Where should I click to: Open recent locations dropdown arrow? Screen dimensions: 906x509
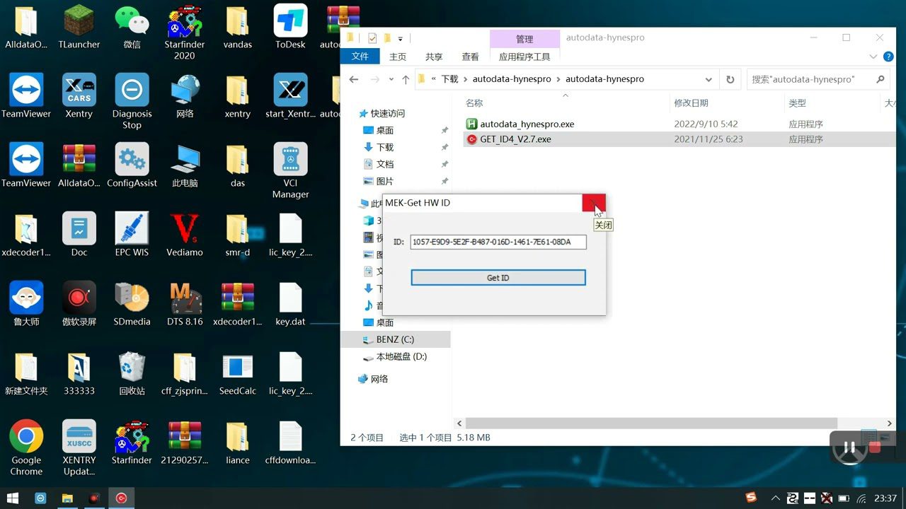pyautogui.click(x=391, y=80)
